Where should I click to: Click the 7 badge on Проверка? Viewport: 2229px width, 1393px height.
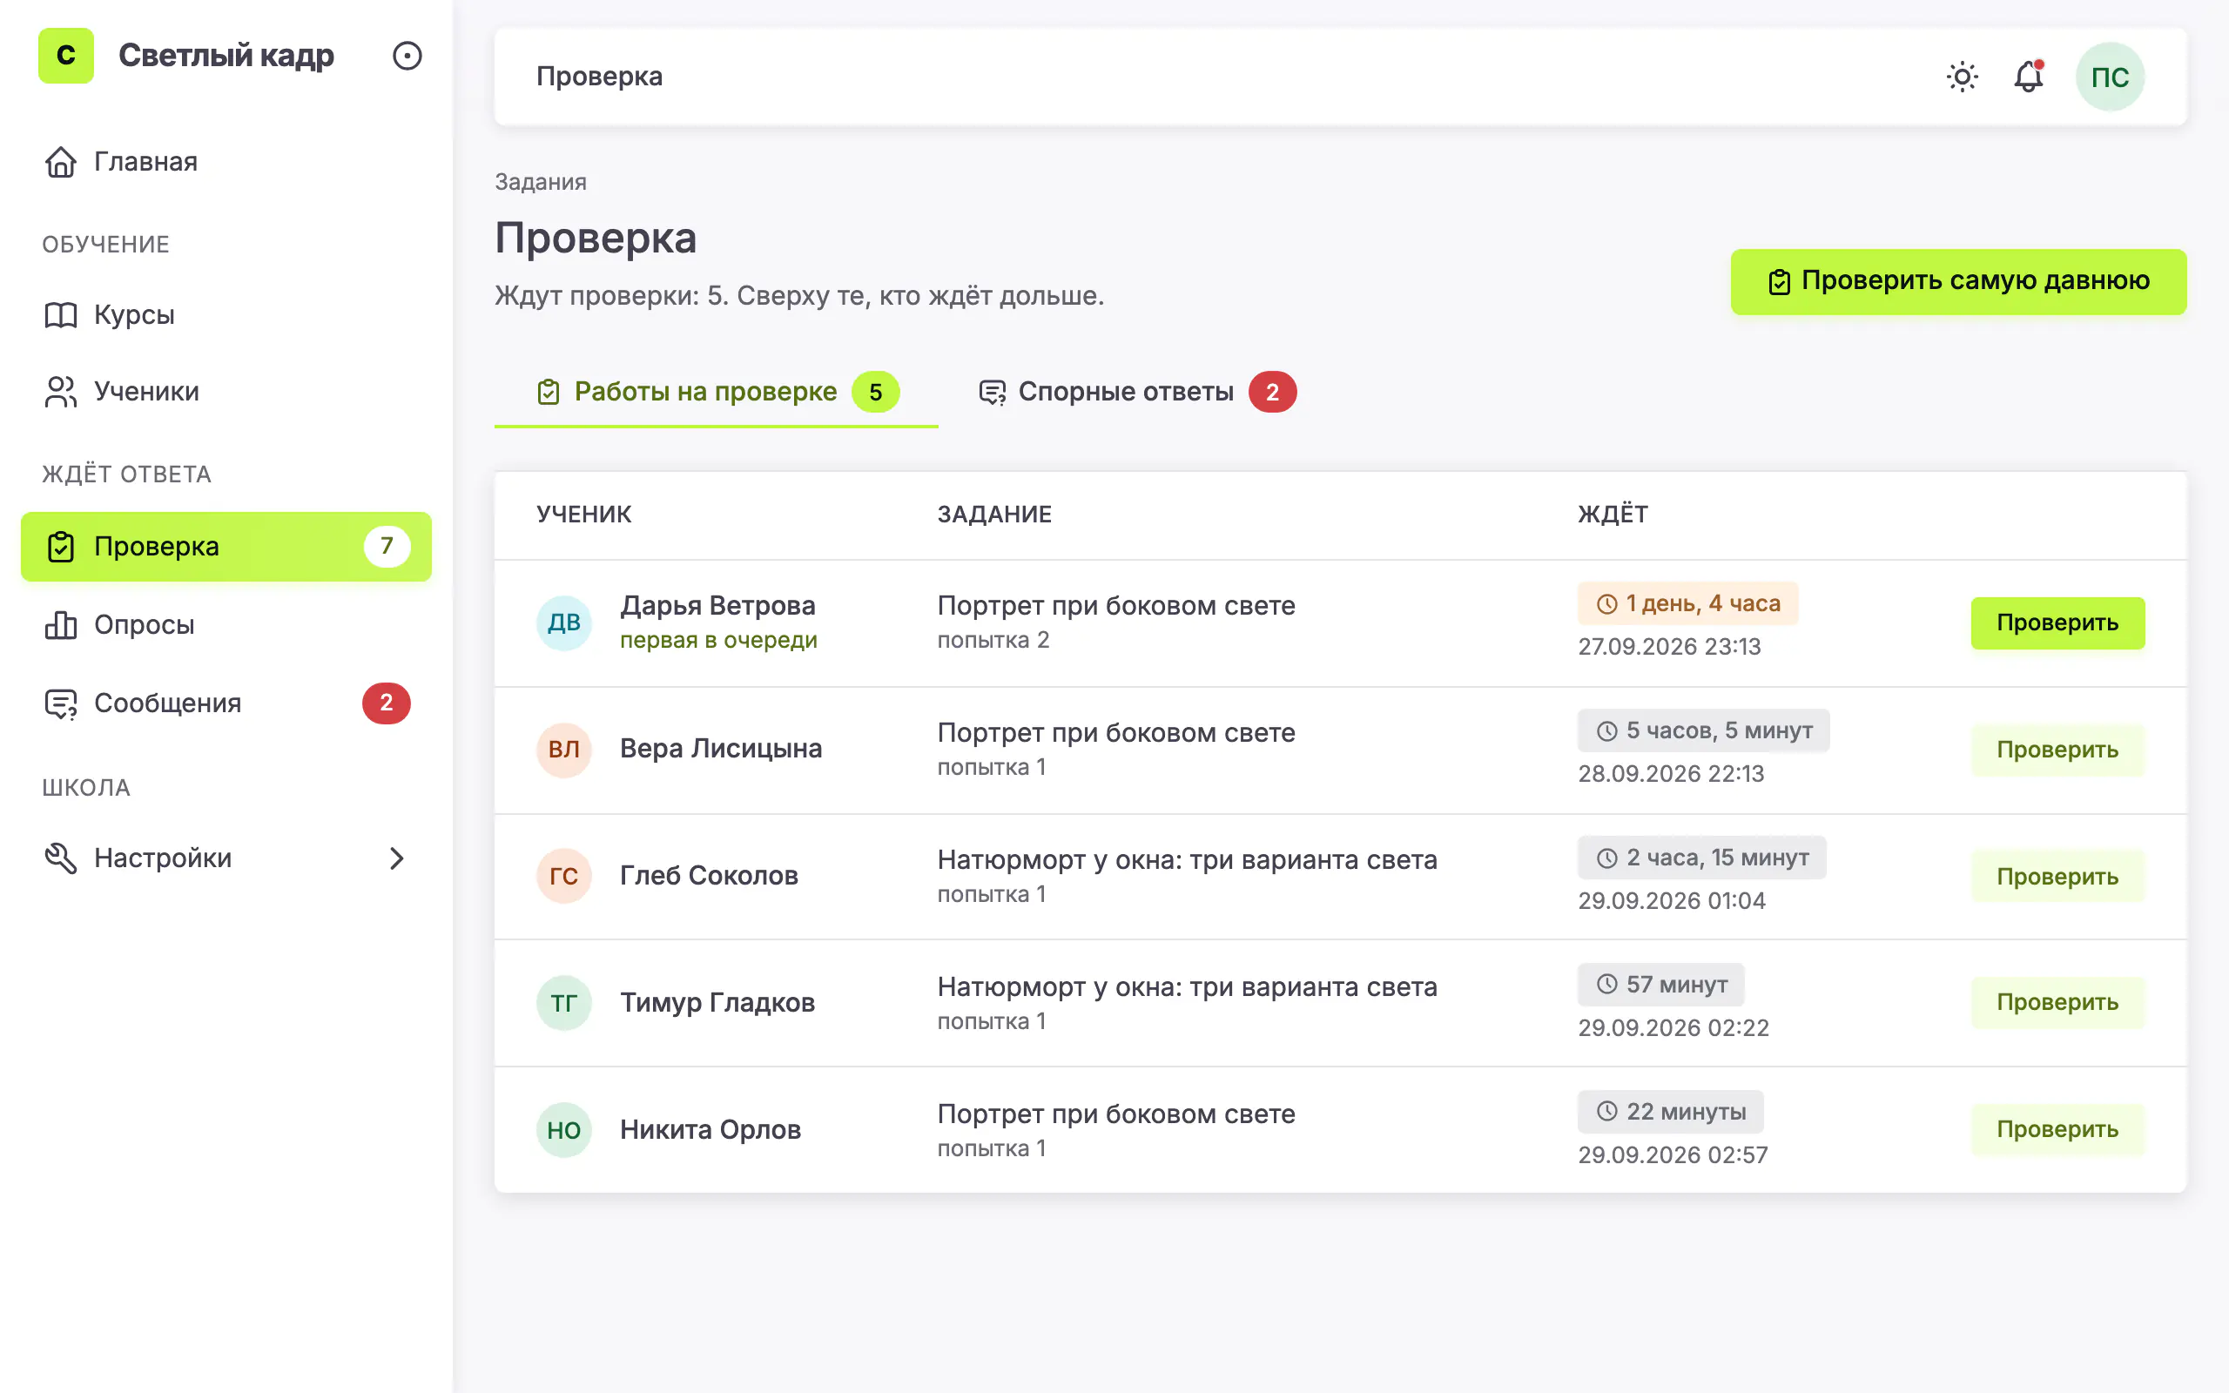pos(387,547)
